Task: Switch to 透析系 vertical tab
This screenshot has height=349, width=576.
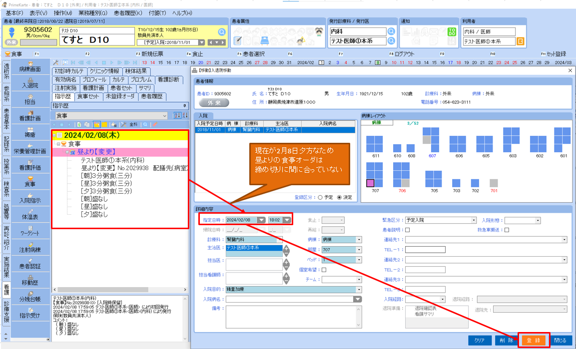Action: coord(6,71)
